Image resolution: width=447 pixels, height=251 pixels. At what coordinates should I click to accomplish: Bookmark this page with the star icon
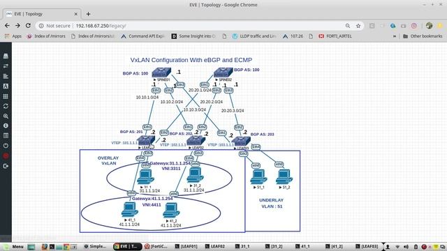point(358,26)
